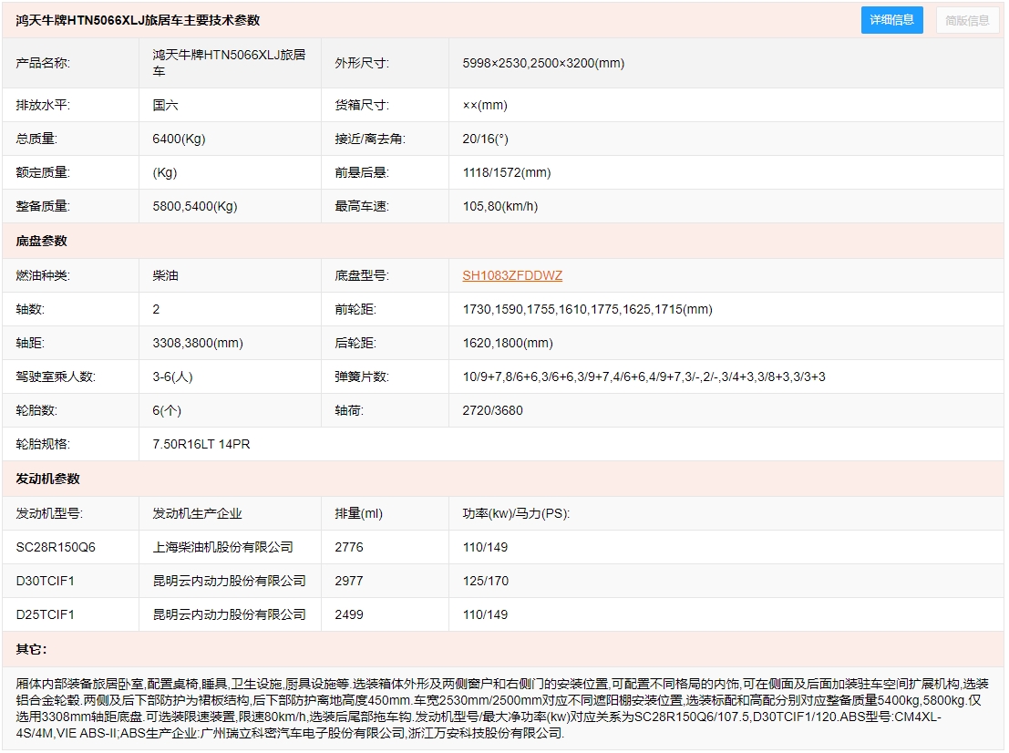Click the 详细信息 button
This screenshot has height=753, width=1009.
[892, 20]
